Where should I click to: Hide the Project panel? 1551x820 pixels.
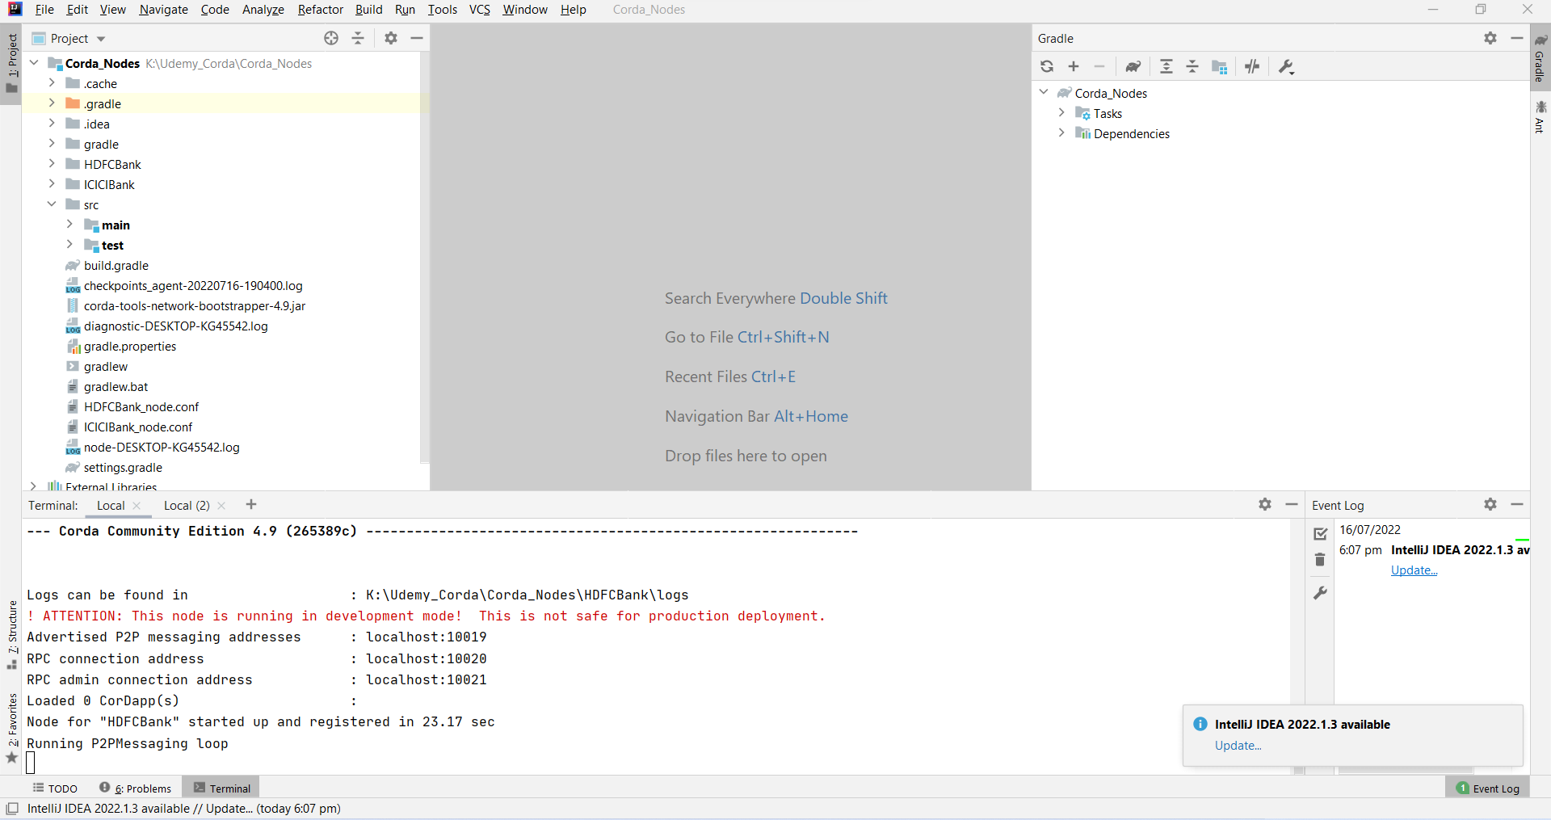pos(417,38)
